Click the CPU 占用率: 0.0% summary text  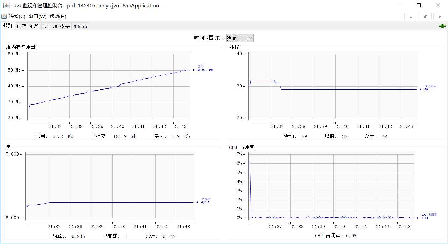pyautogui.click(x=335, y=236)
